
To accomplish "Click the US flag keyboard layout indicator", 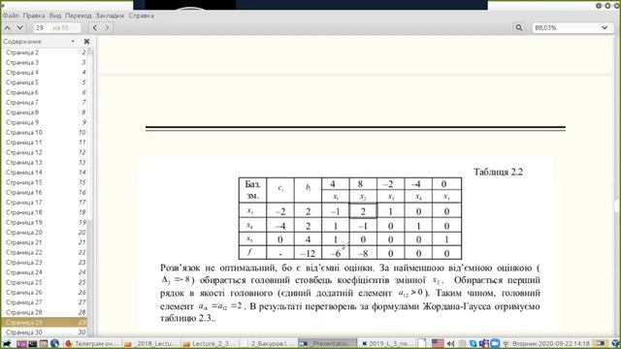I will tap(438, 343).
